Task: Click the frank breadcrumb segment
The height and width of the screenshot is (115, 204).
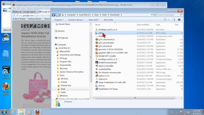Action: click(x=104, y=15)
